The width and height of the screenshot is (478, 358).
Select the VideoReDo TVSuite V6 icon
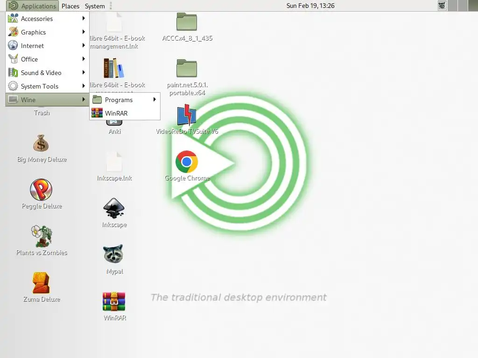point(187,115)
